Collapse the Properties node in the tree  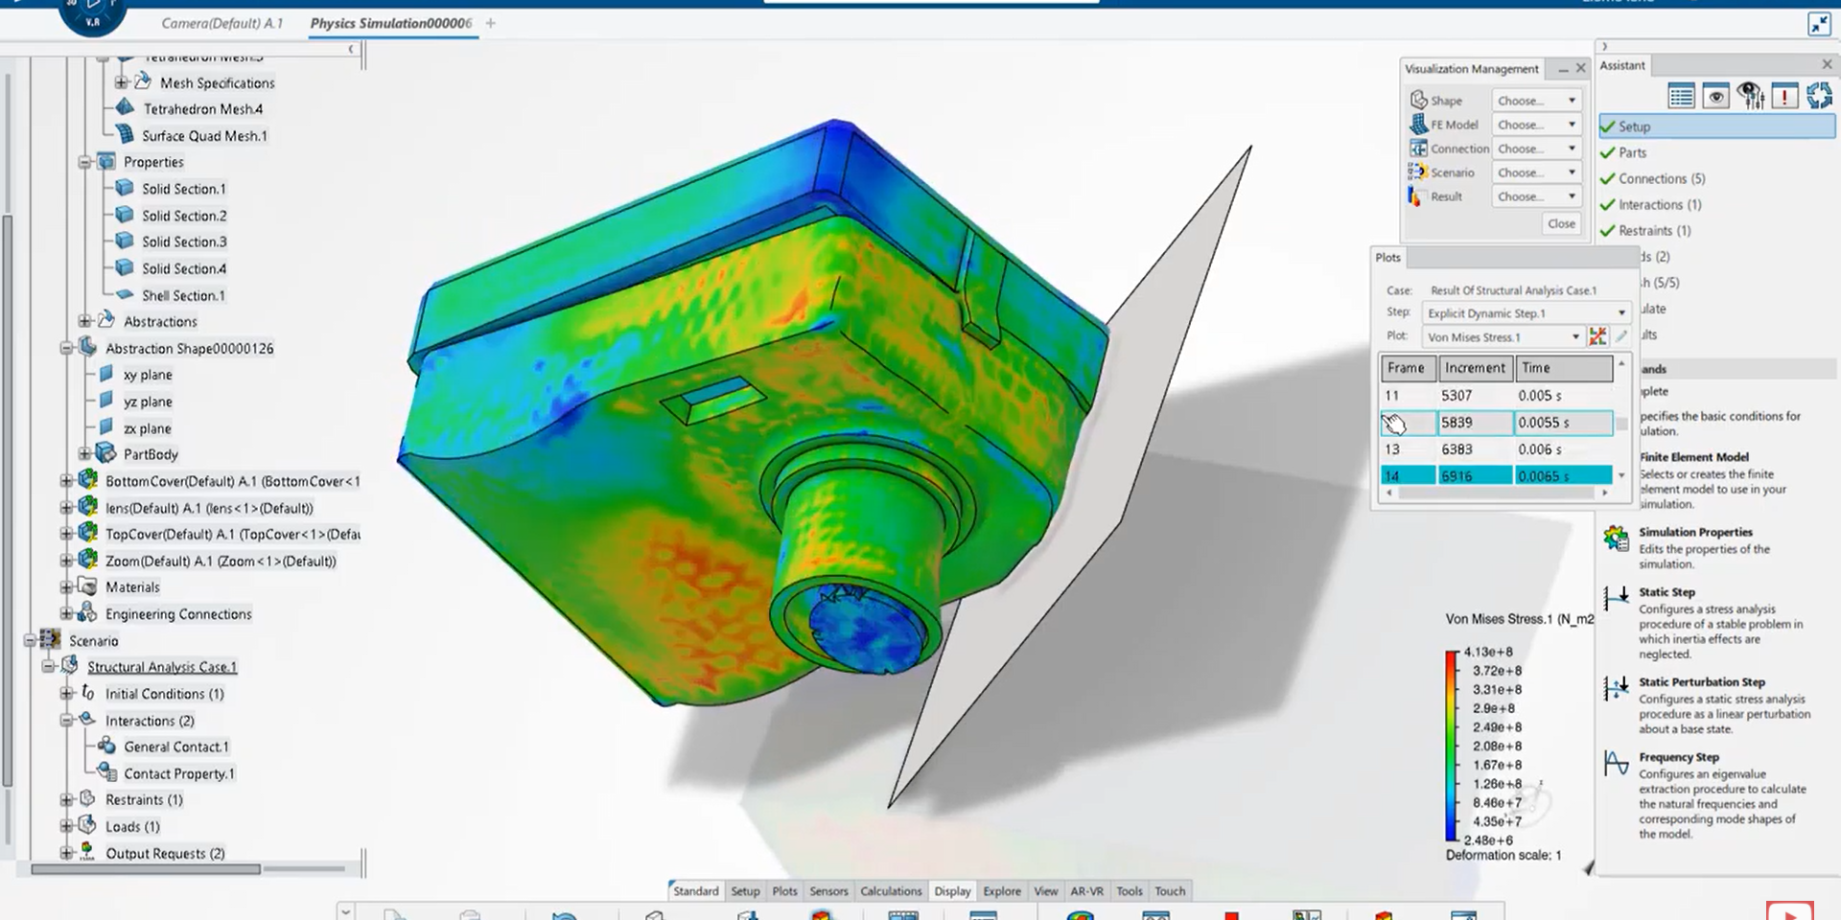click(84, 162)
